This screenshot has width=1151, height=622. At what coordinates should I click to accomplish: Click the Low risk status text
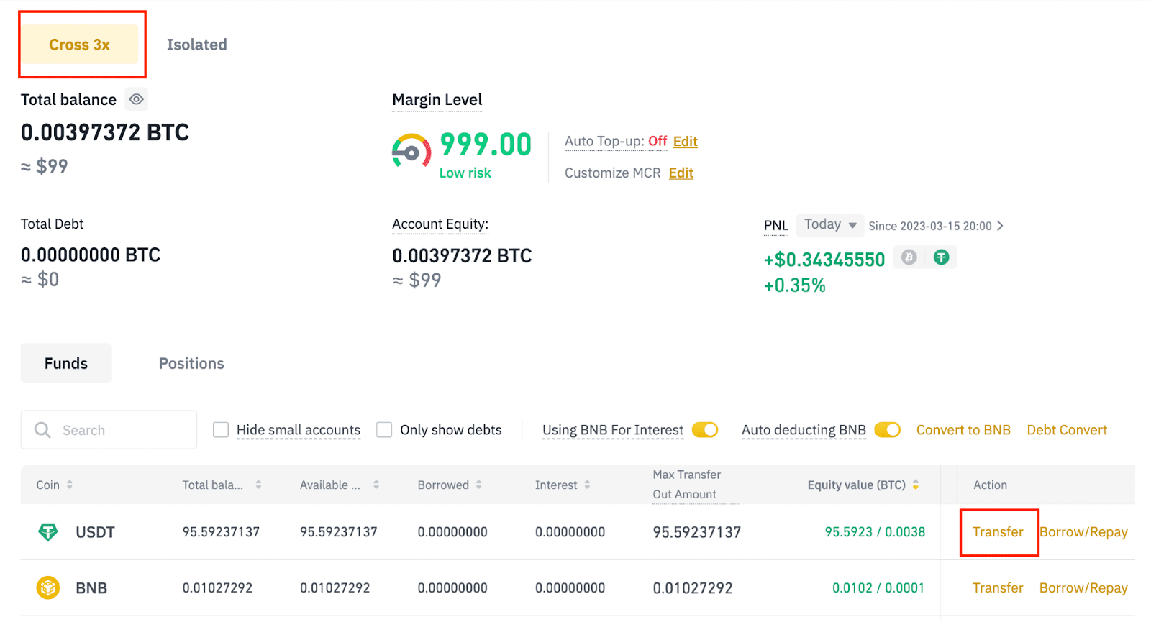point(465,173)
